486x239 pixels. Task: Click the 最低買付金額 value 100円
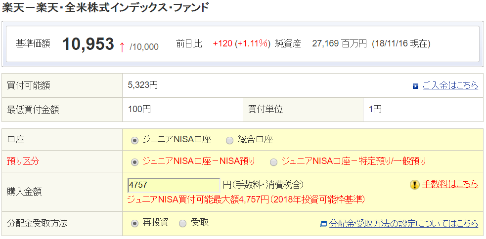coord(139,109)
